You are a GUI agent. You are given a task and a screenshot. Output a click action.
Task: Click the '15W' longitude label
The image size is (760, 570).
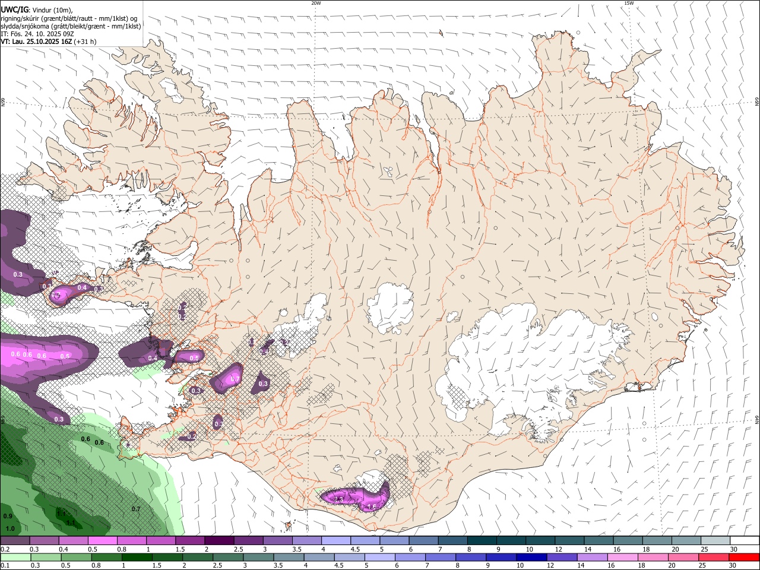[x=629, y=3]
